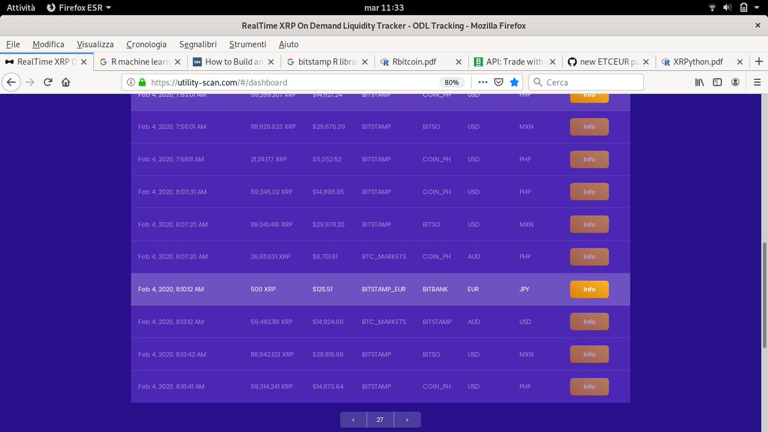The image size is (768, 432).
Task: Open the Firefox ESR app menu
Action: (79, 8)
